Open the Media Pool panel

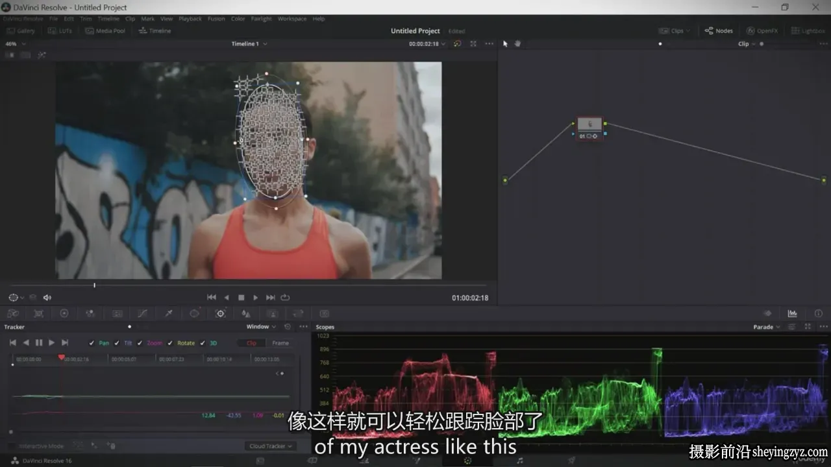105,30
